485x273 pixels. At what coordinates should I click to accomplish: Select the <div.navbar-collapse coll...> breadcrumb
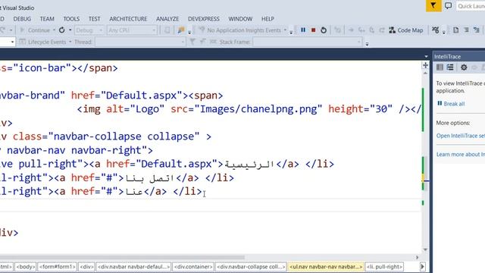tap(251, 266)
